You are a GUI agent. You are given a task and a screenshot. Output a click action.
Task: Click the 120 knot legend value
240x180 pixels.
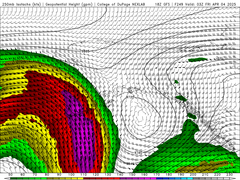click(x=96, y=175)
